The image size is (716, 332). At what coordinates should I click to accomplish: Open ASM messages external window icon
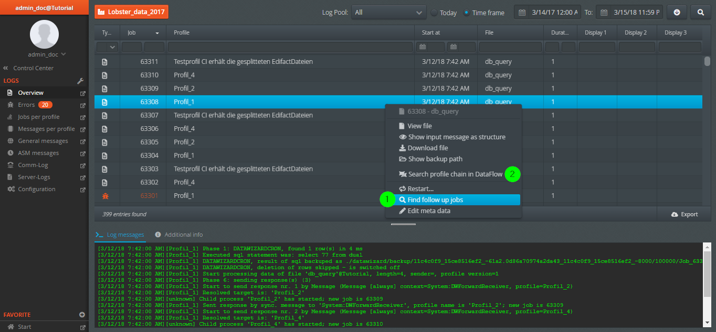[82, 153]
